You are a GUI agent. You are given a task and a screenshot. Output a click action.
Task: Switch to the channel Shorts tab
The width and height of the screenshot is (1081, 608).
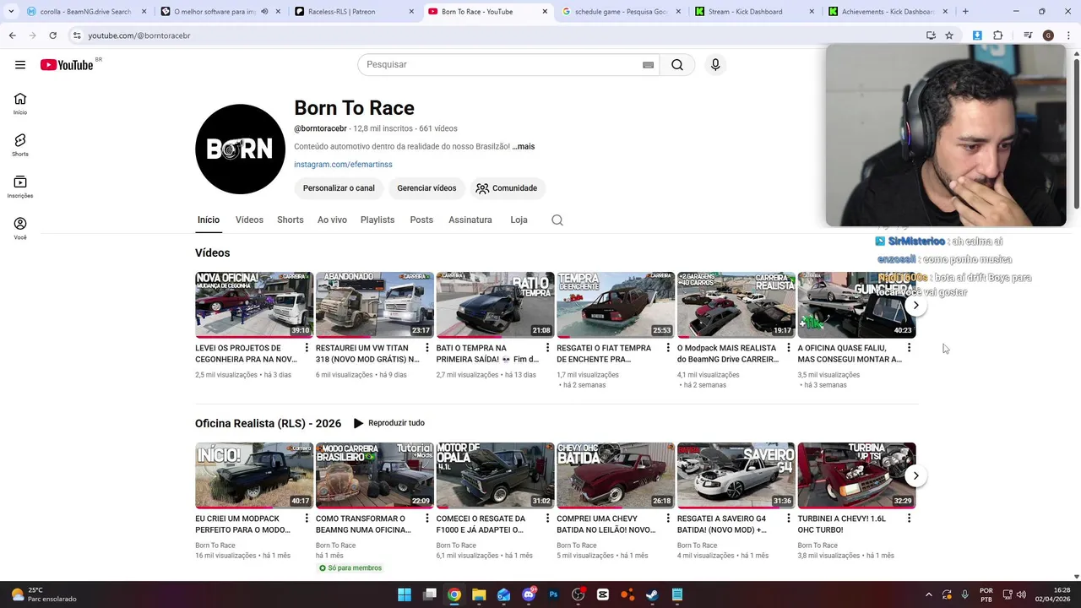tap(290, 220)
